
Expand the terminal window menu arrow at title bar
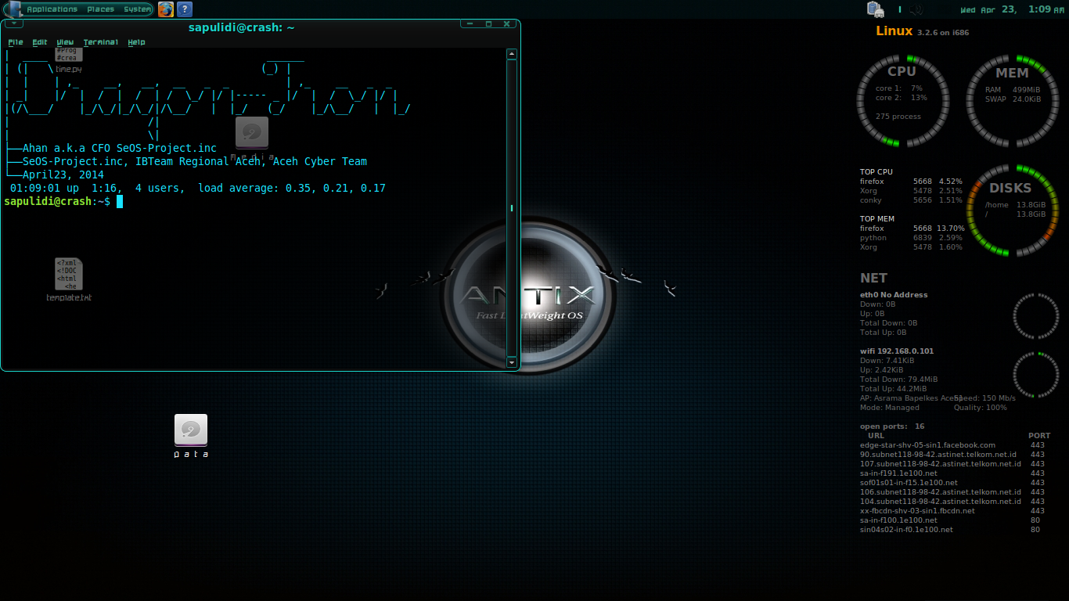[13, 24]
